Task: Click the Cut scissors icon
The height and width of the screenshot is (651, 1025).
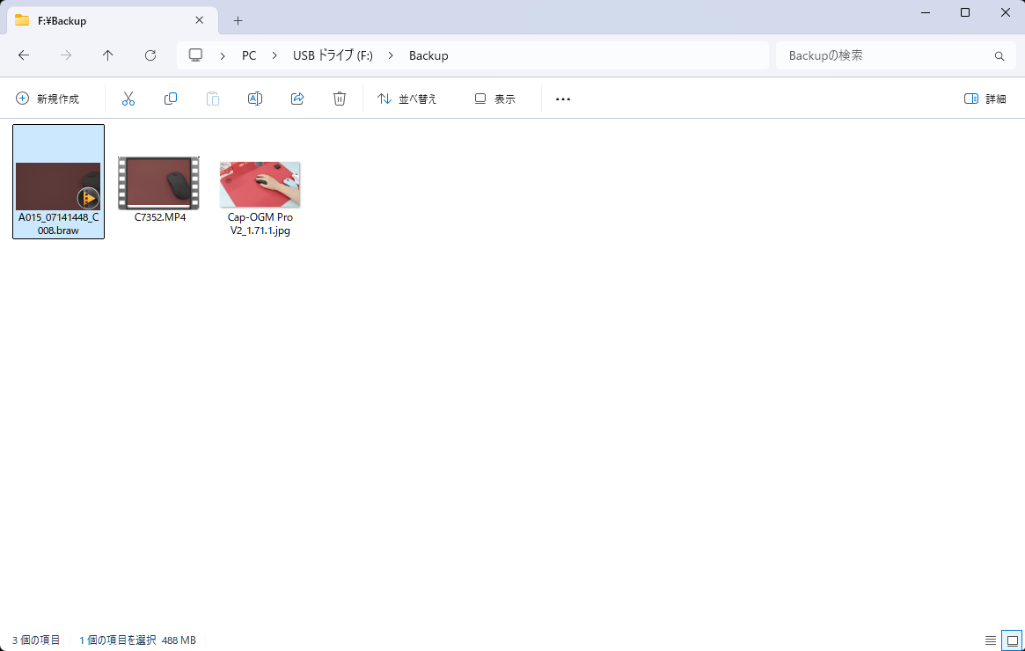Action: pos(128,99)
